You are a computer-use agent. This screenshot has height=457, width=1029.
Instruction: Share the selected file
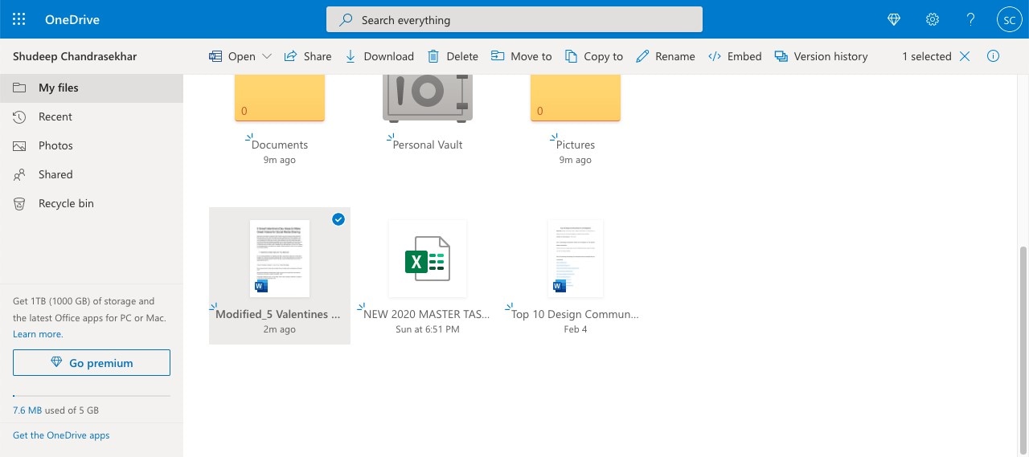308,56
